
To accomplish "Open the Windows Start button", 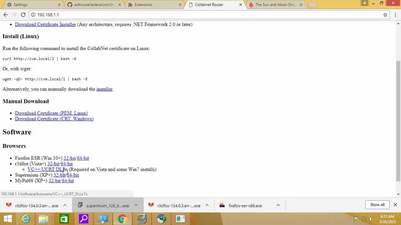I will tap(8, 219).
